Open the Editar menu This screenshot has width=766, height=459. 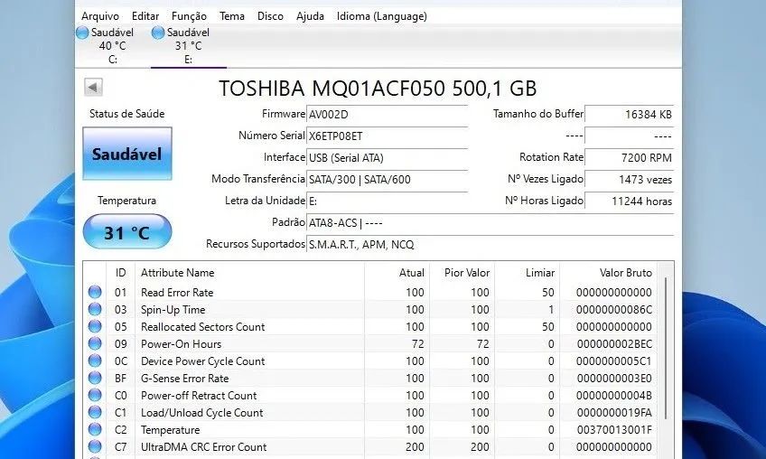coord(145,16)
